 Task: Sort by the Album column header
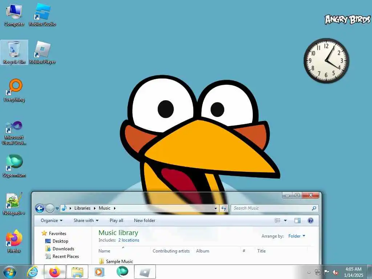pos(217,251)
